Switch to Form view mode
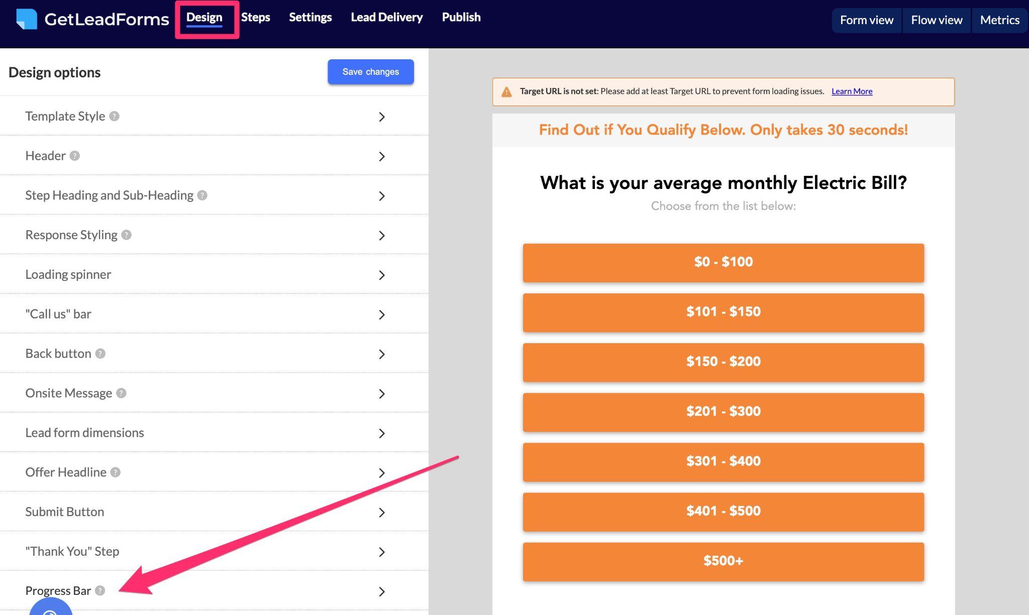The height and width of the screenshot is (615, 1029). (x=867, y=20)
